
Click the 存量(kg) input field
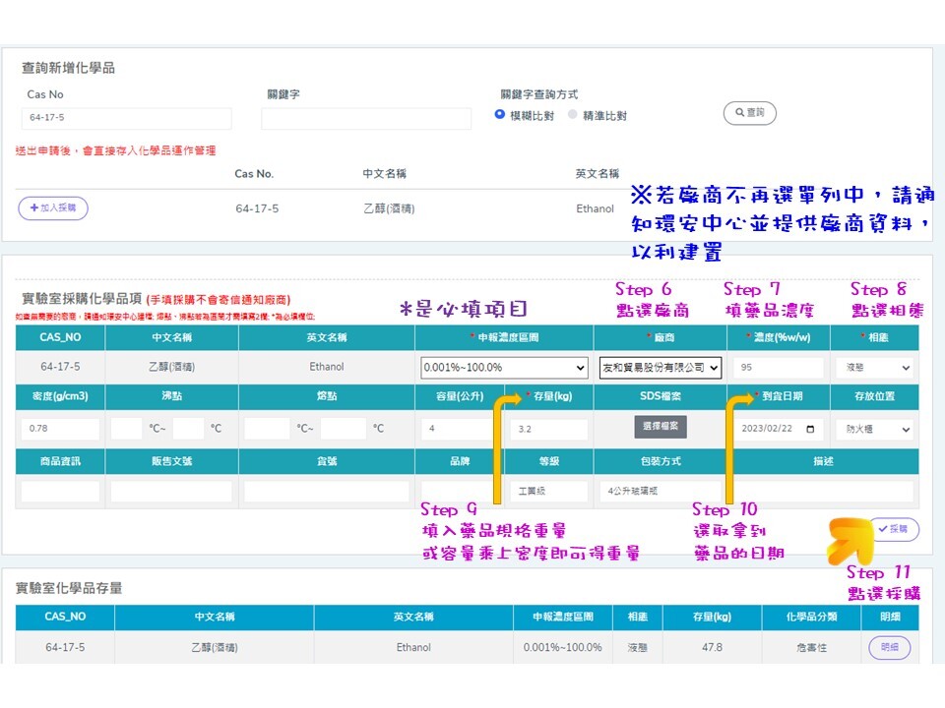point(548,430)
